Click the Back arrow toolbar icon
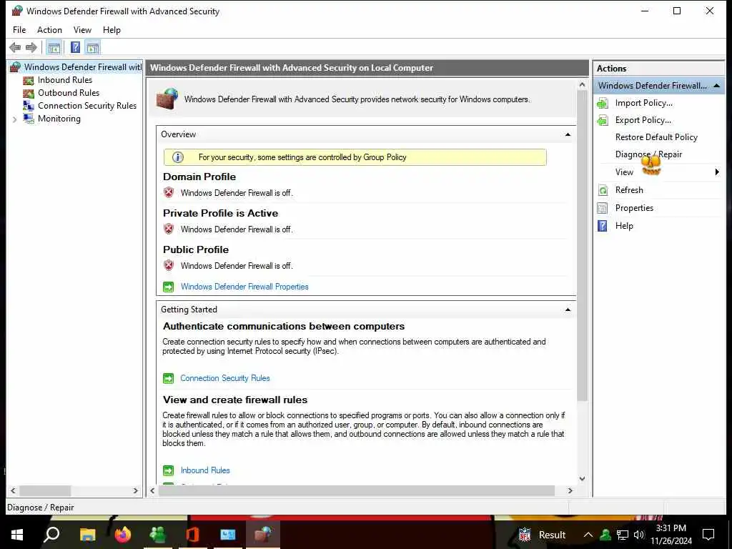This screenshot has width=732, height=549. pyautogui.click(x=15, y=47)
